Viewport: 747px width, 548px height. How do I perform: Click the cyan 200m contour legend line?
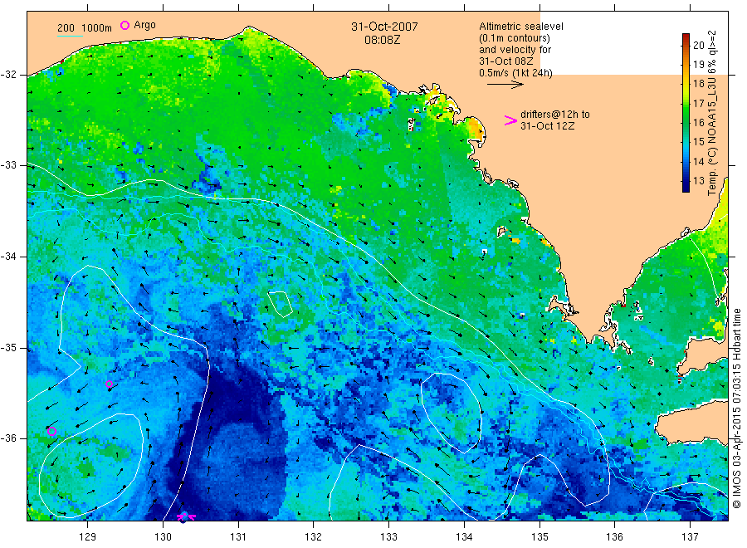click(x=70, y=36)
